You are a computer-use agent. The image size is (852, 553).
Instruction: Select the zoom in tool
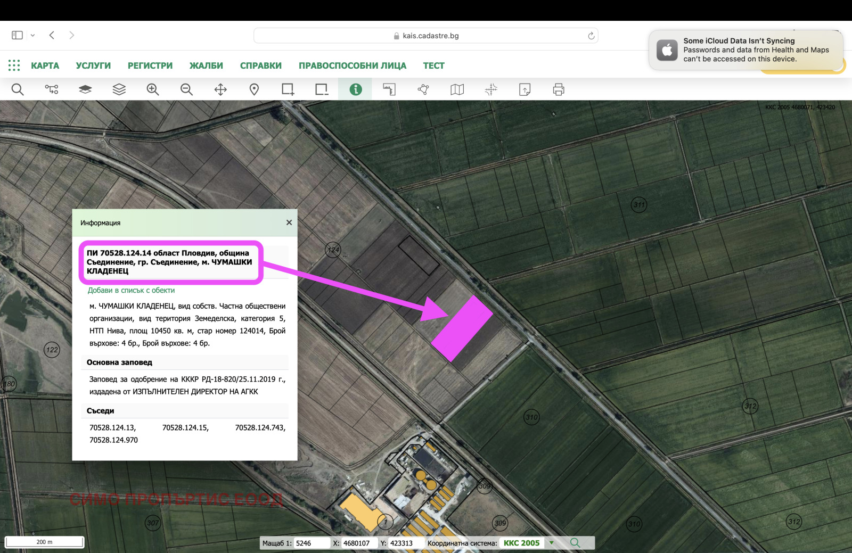pos(153,89)
